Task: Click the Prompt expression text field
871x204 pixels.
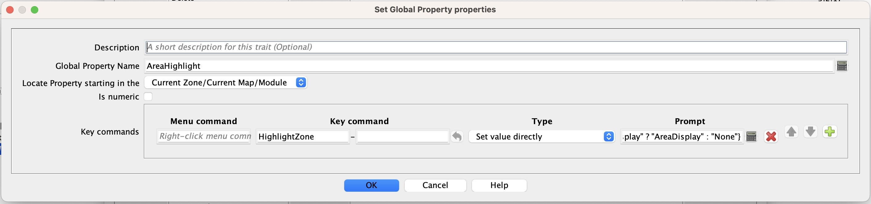Action: click(x=682, y=137)
